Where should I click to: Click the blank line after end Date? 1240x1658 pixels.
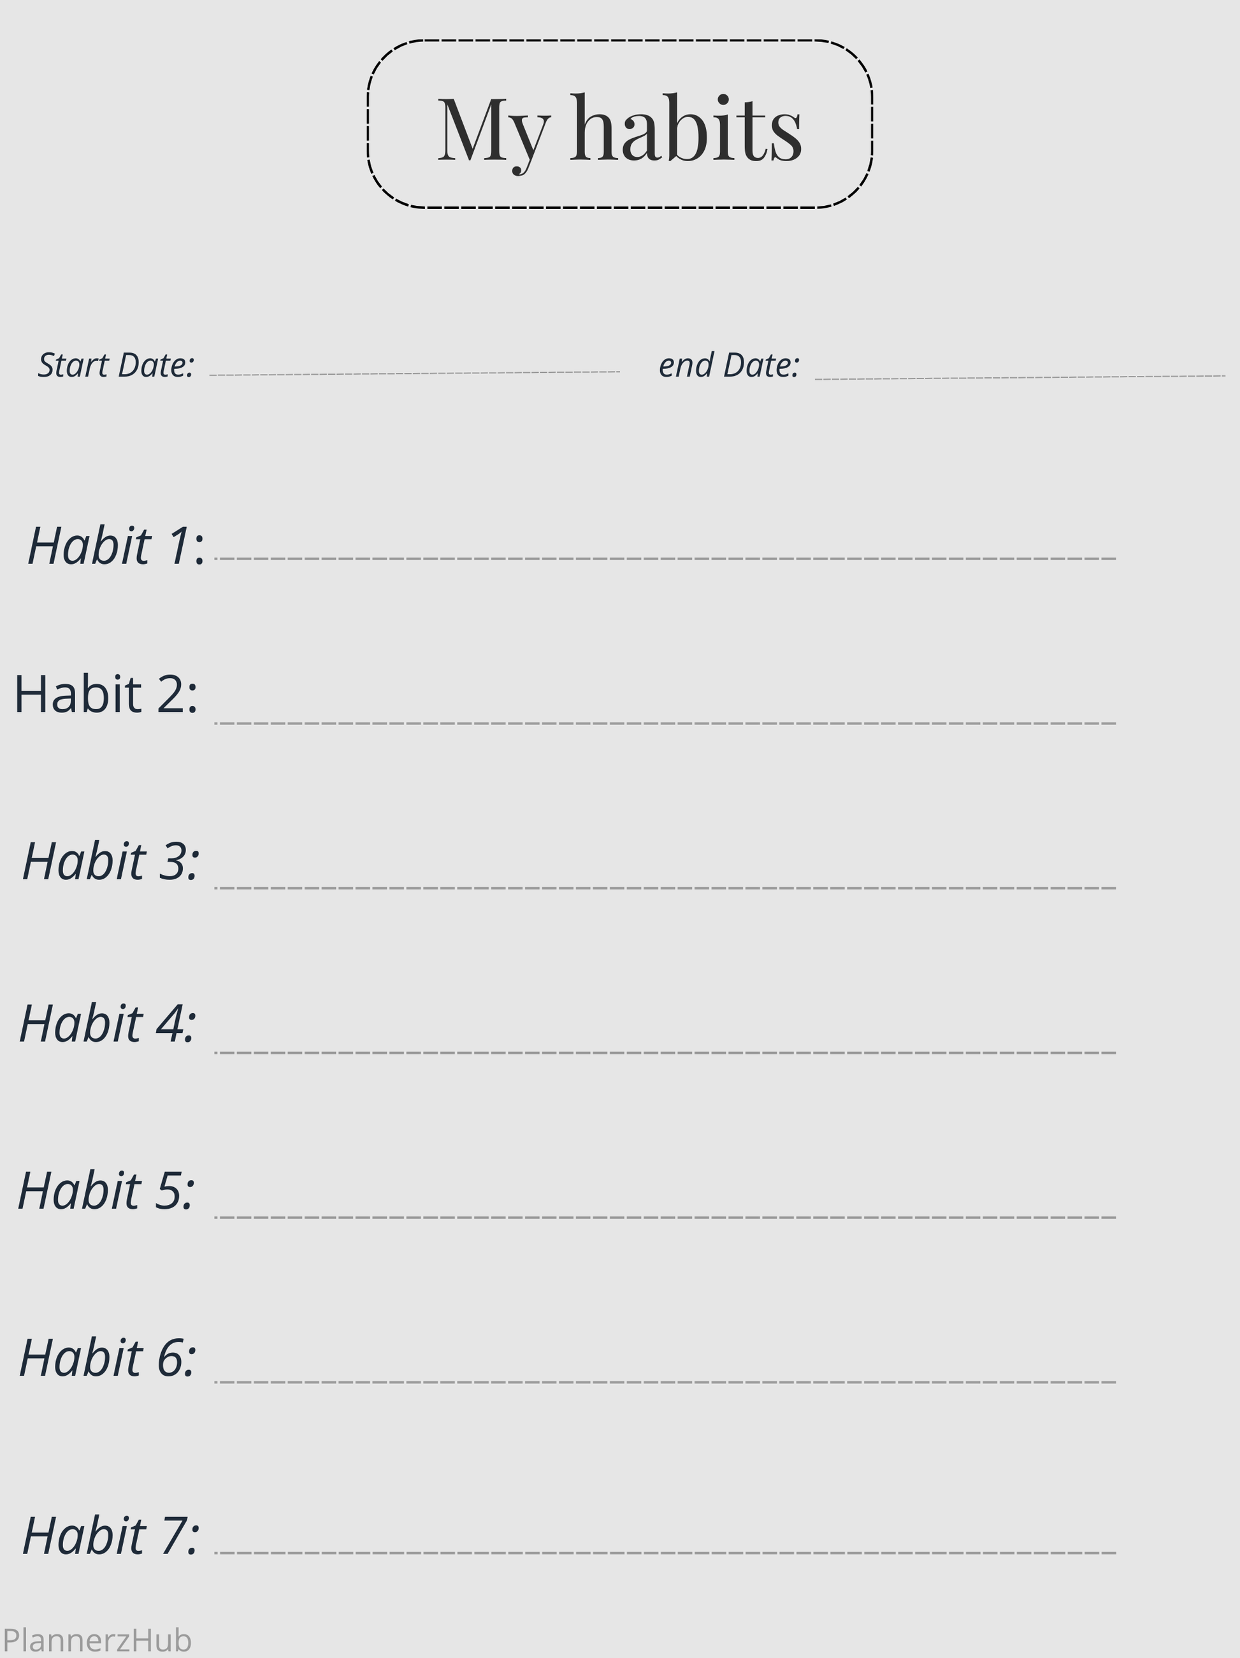(1020, 377)
